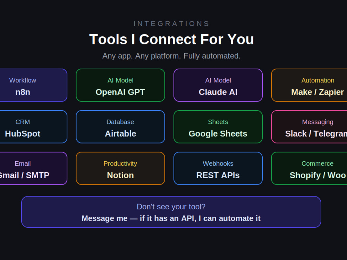Click the Notion Productivity card
Image resolution: width=347 pixels, height=260 pixels.
(120, 168)
